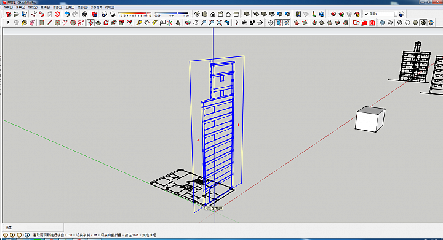
Task: Open the 檔案 (File) menu
Action: 8,7
